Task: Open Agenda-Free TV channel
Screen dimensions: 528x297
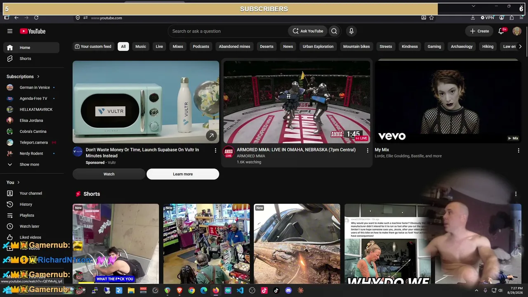Action: [31, 99]
